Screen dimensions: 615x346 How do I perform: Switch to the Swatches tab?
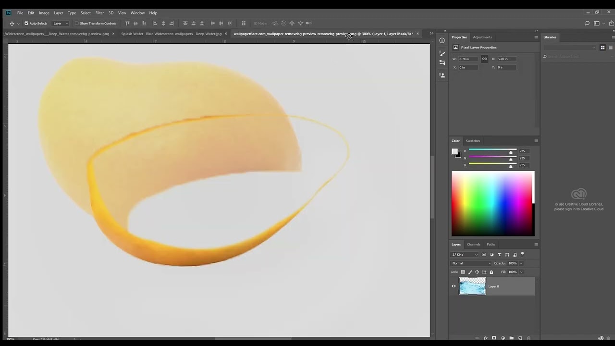point(473,141)
